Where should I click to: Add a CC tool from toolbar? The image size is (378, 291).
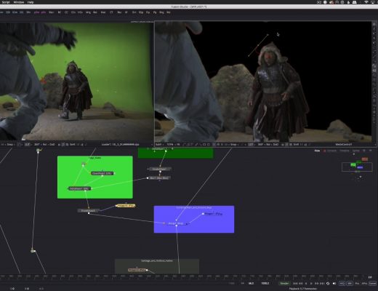tap(66, 12)
